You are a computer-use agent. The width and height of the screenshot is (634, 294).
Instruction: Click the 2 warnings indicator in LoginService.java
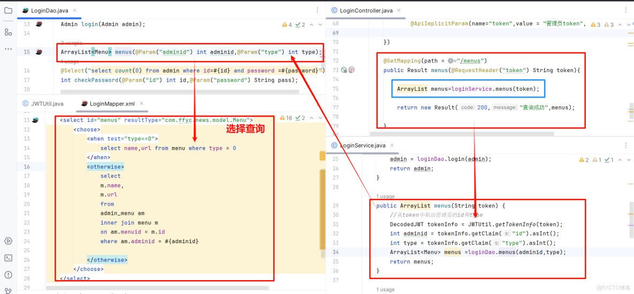click(584, 160)
